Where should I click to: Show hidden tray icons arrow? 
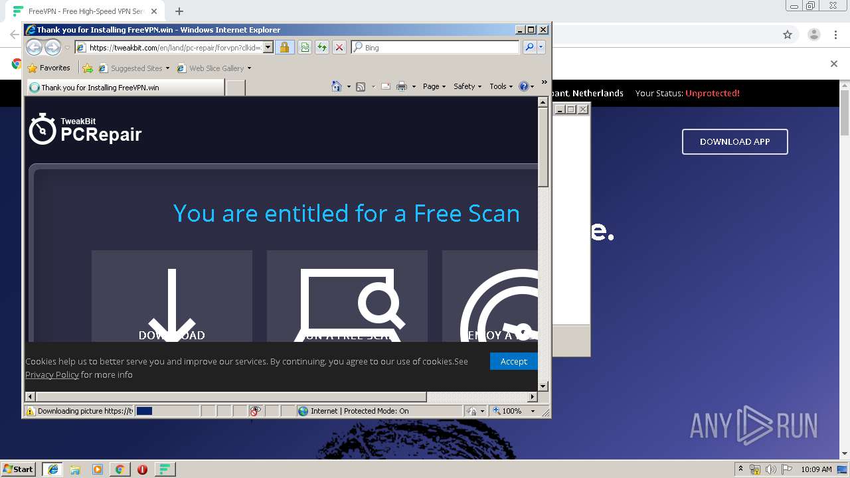pyautogui.click(x=740, y=469)
